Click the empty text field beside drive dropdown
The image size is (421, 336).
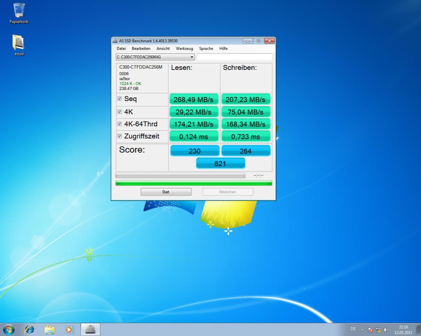tap(234, 57)
